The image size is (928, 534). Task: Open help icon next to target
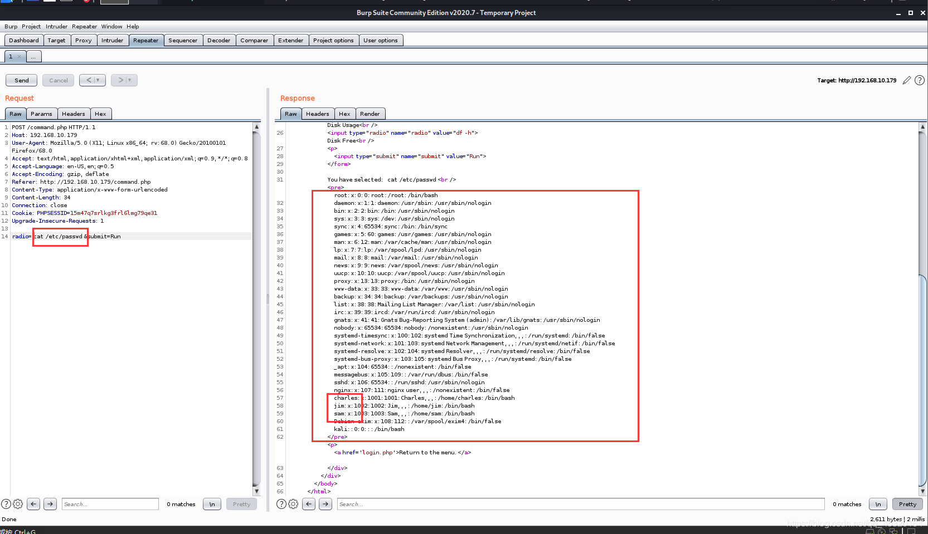pos(920,80)
